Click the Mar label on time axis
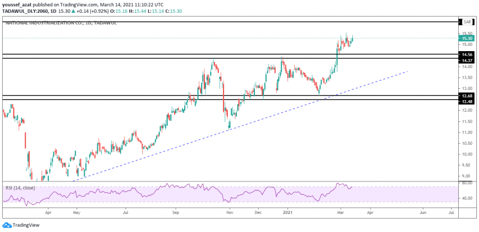The height and width of the screenshot is (232, 479). 340,212
